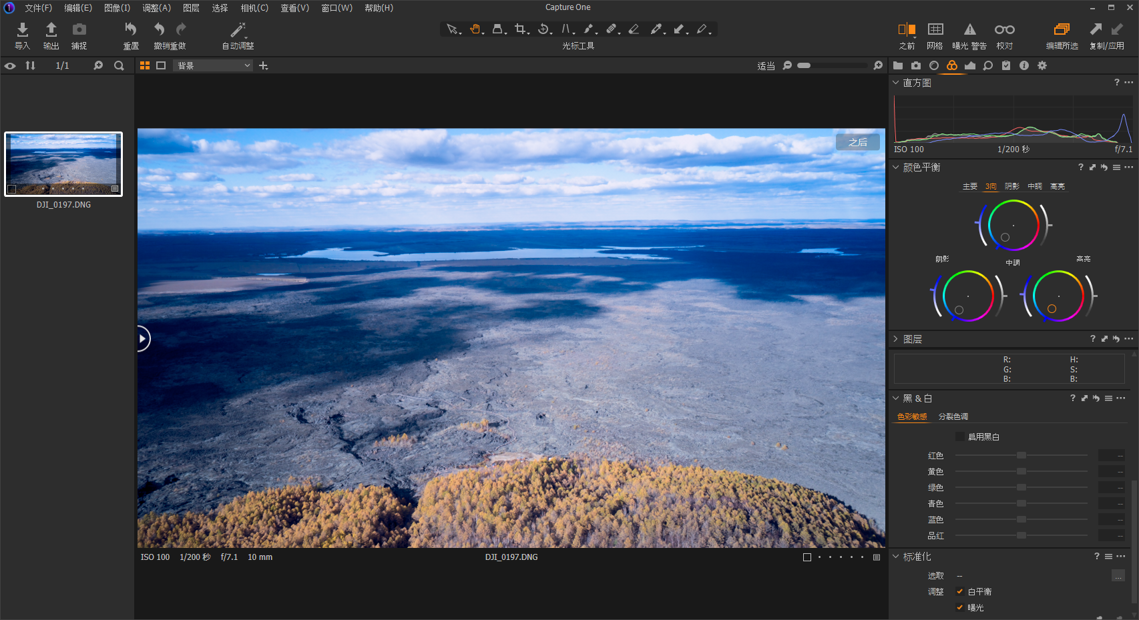Select the Loupe tool in cursor tools

point(498,29)
